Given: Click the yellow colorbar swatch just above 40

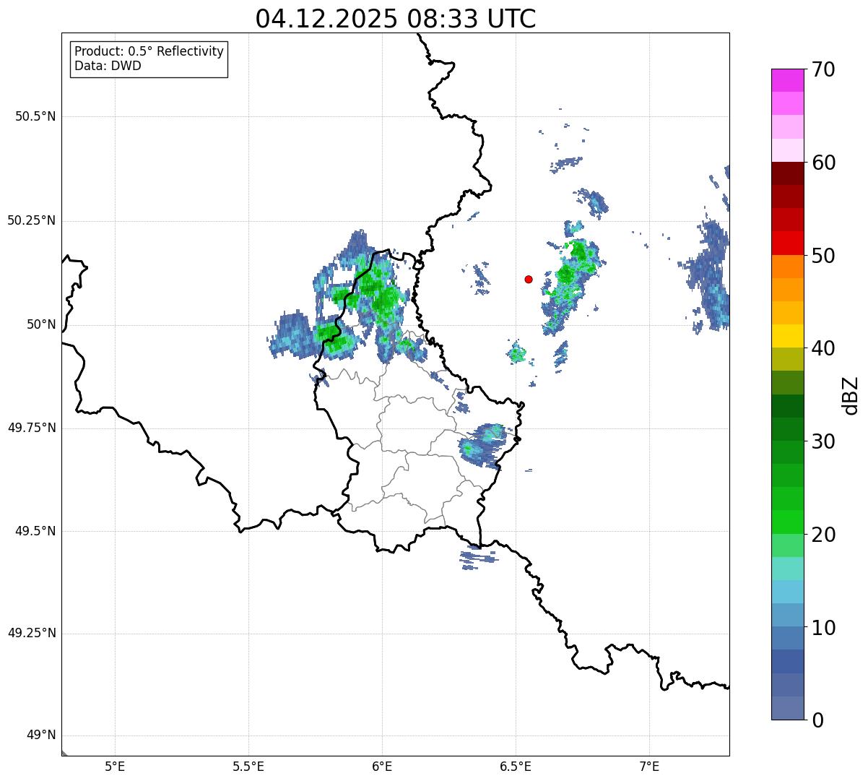Looking at the screenshot, I should click(787, 336).
